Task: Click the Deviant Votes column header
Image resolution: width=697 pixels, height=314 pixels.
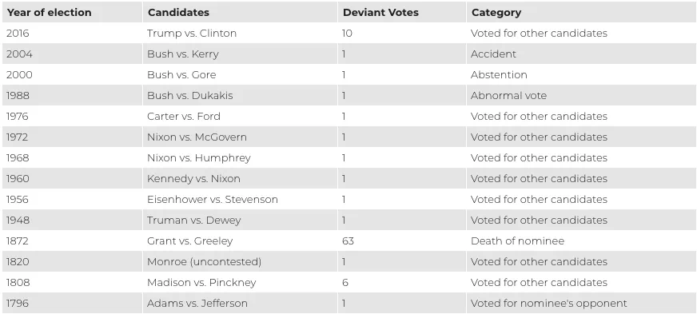Action: (x=402, y=13)
